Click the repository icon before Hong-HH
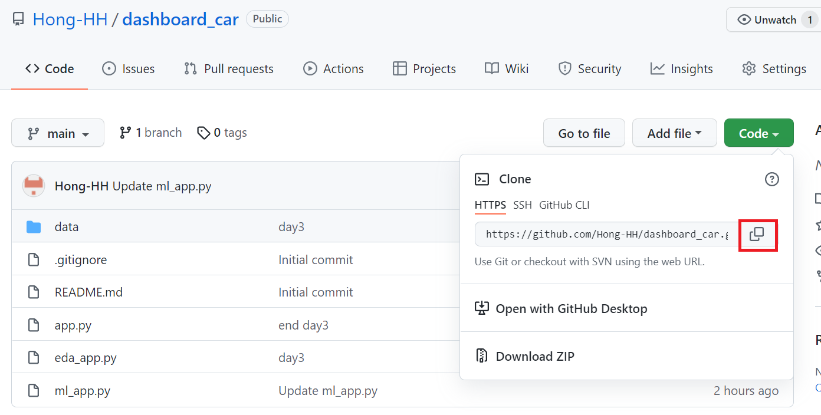The image size is (821, 415). (x=19, y=19)
